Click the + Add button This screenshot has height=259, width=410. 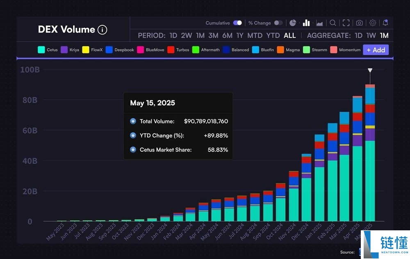tap(376, 50)
